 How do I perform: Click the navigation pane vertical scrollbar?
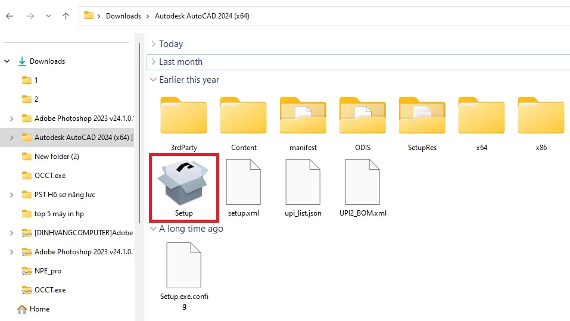(x=139, y=133)
